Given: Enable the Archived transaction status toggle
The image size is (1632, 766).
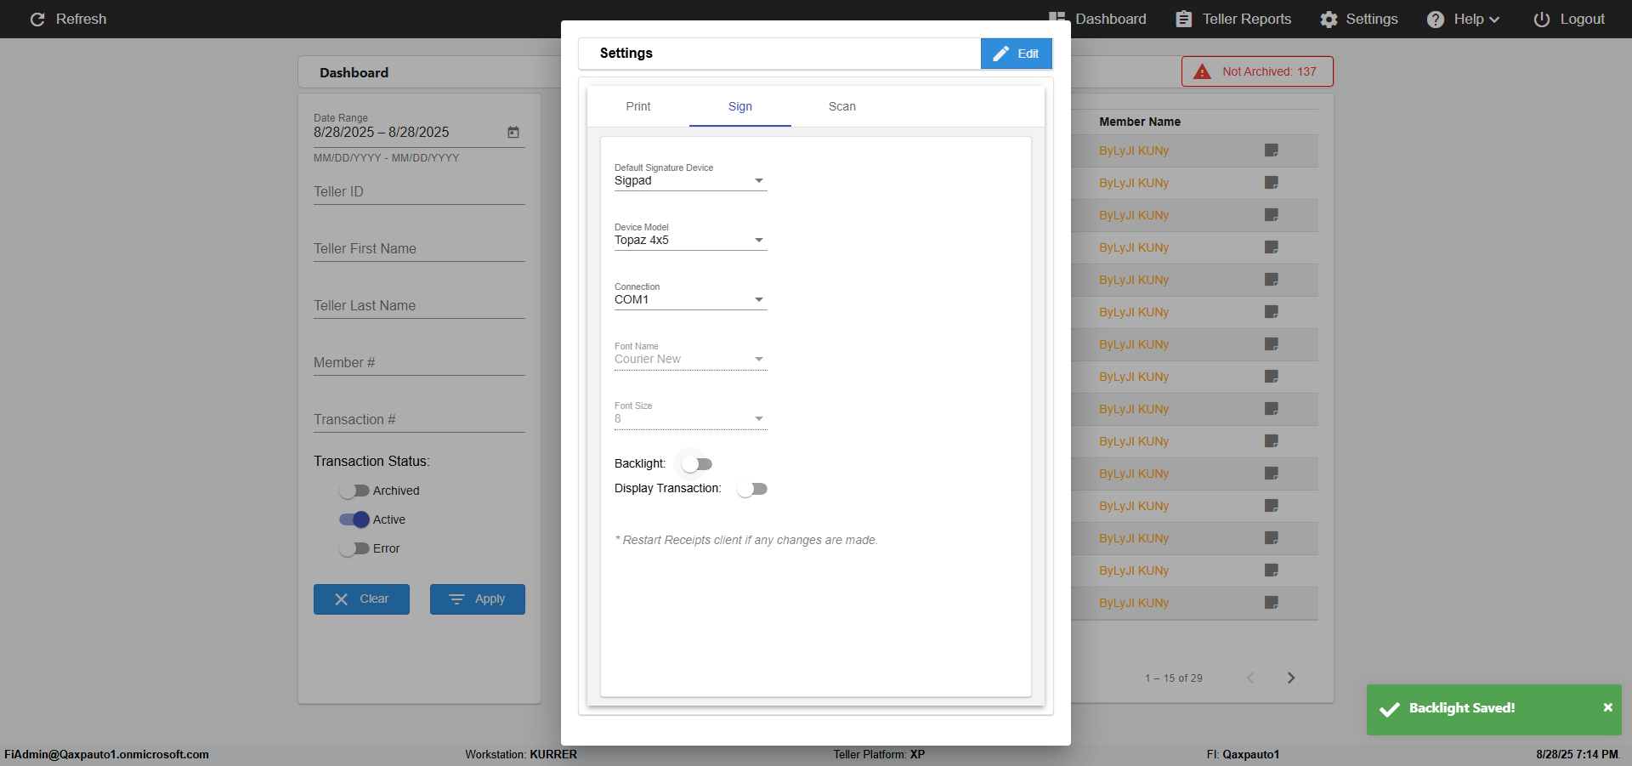Looking at the screenshot, I should point(354,491).
